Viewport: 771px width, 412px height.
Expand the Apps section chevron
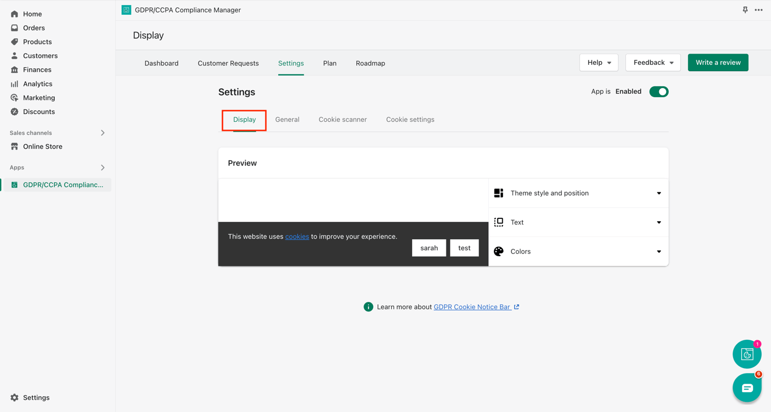coord(103,168)
